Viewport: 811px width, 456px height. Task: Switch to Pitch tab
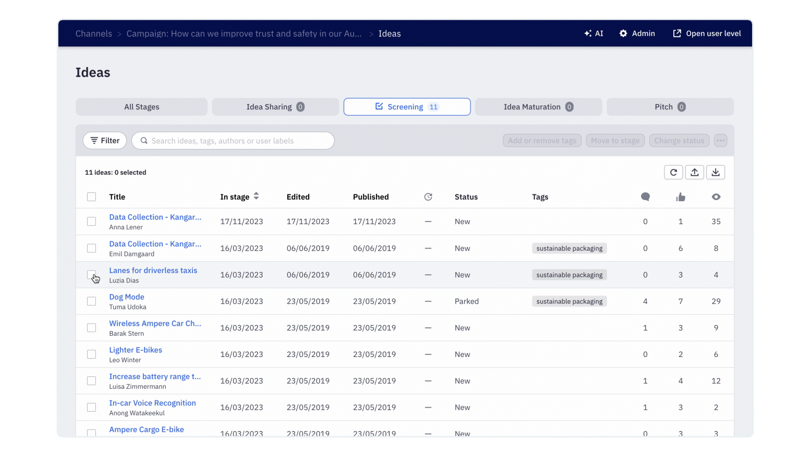[x=670, y=107]
